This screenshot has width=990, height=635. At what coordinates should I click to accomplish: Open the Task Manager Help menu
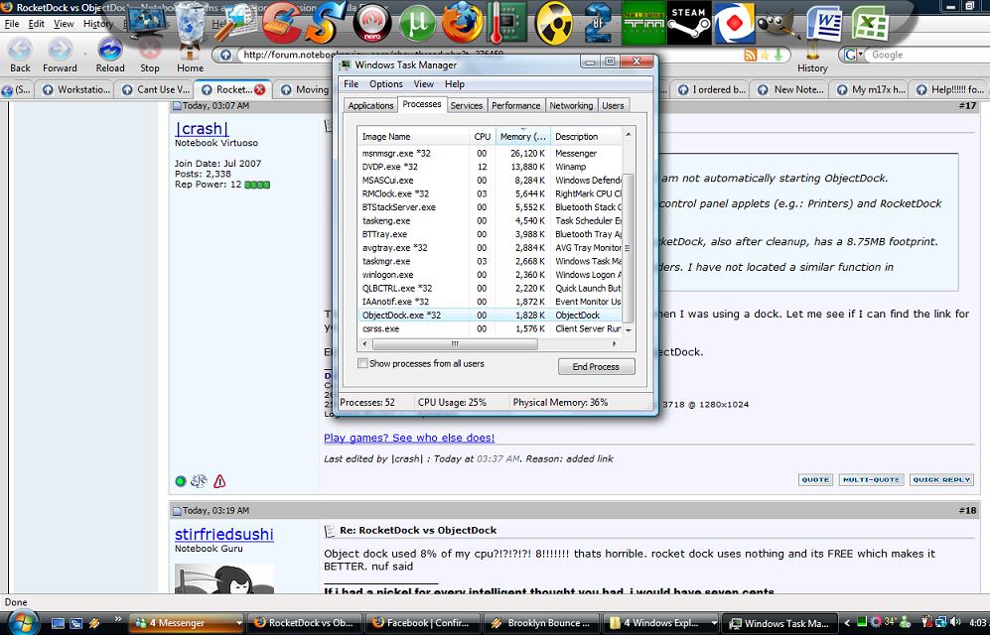click(454, 84)
